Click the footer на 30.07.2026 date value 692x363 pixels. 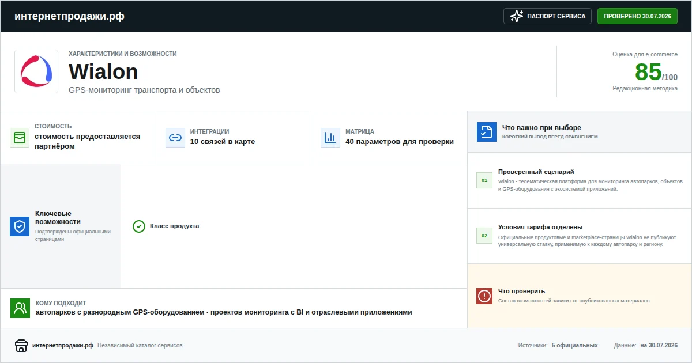pos(659,345)
